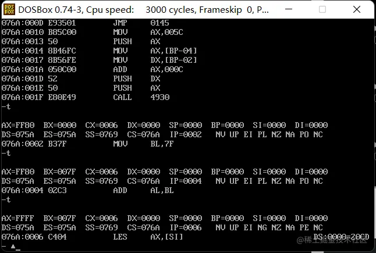Click IP=0006 register value
Viewport: 376px width, 253px height.
pyautogui.click(x=186, y=227)
